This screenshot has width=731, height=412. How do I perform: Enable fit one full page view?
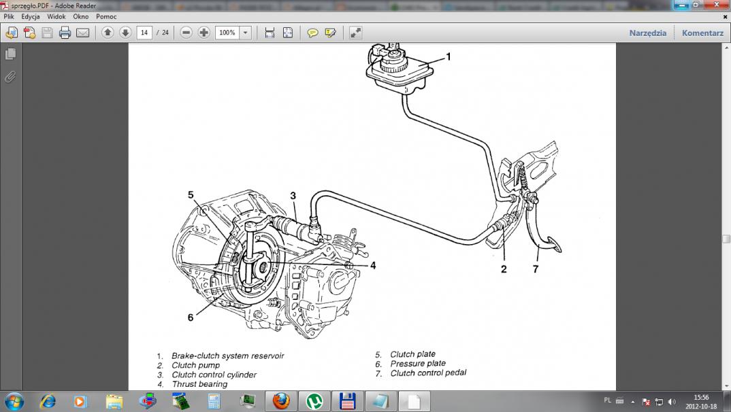tap(287, 33)
